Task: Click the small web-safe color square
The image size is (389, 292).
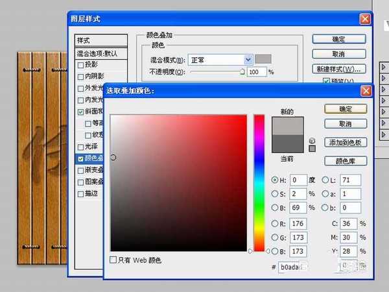Action: click(x=312, y=149)
